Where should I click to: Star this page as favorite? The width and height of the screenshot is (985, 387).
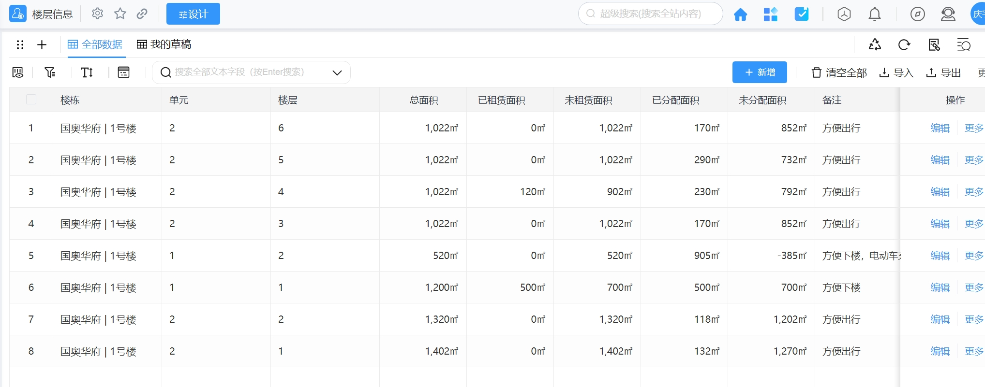click(120, 14)
